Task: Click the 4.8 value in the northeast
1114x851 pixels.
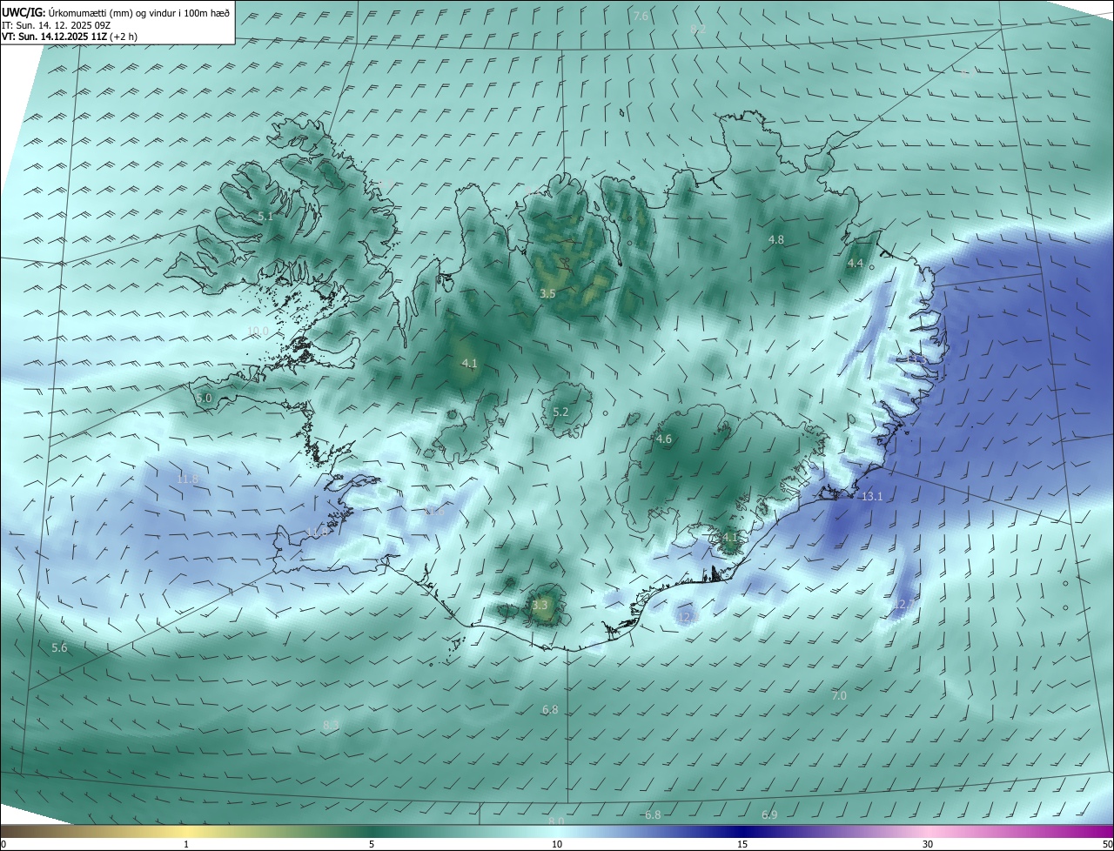Action: pyautogui.click(x=776, y=239)
